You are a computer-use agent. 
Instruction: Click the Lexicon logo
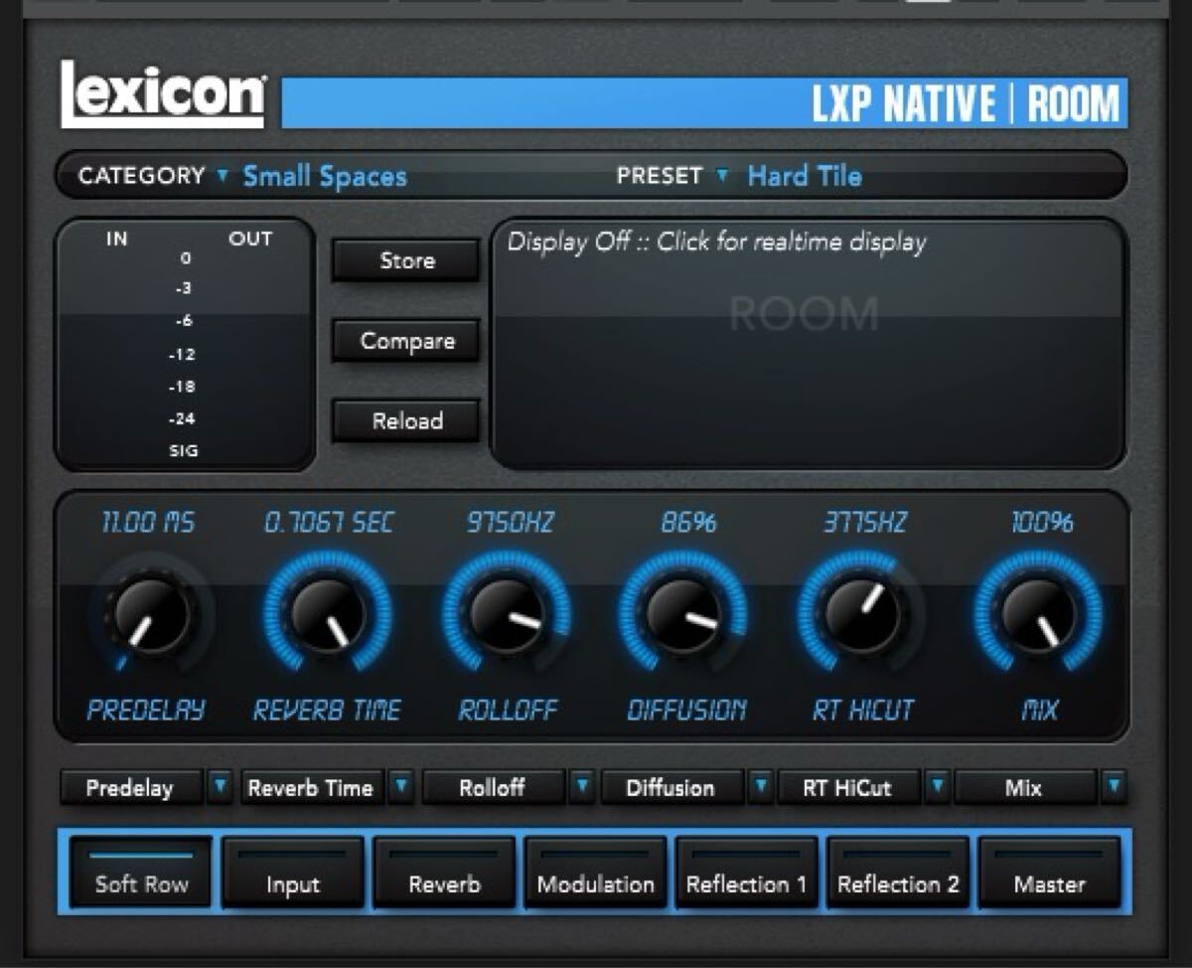(163, 94)
